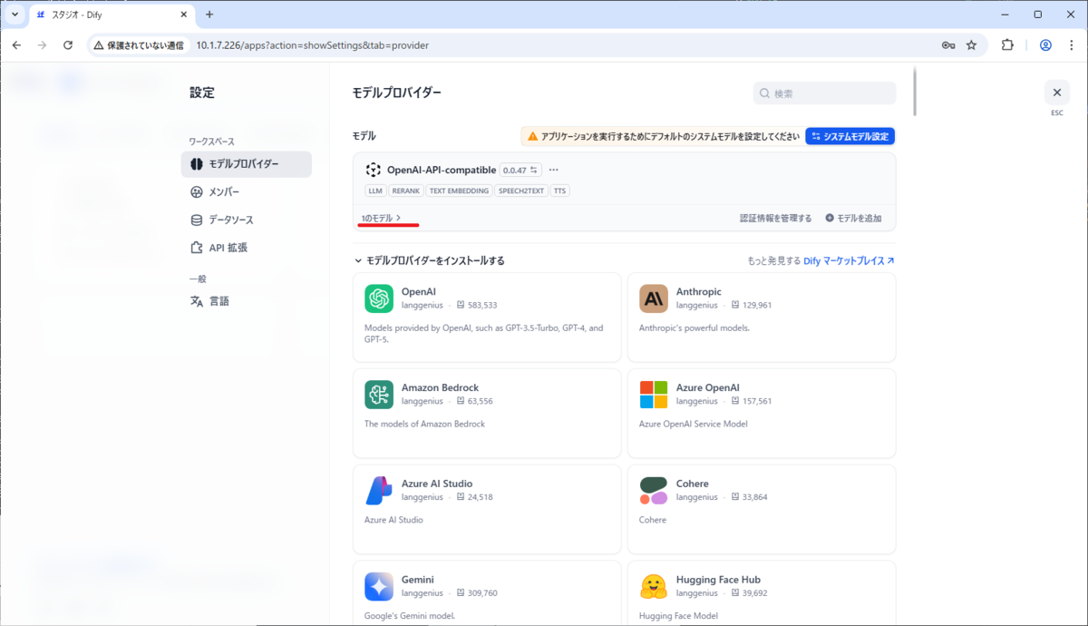The width and height of the screenshot is (1088, 626).
Task: Click the Cohere card title text
Action: (693, 484)
